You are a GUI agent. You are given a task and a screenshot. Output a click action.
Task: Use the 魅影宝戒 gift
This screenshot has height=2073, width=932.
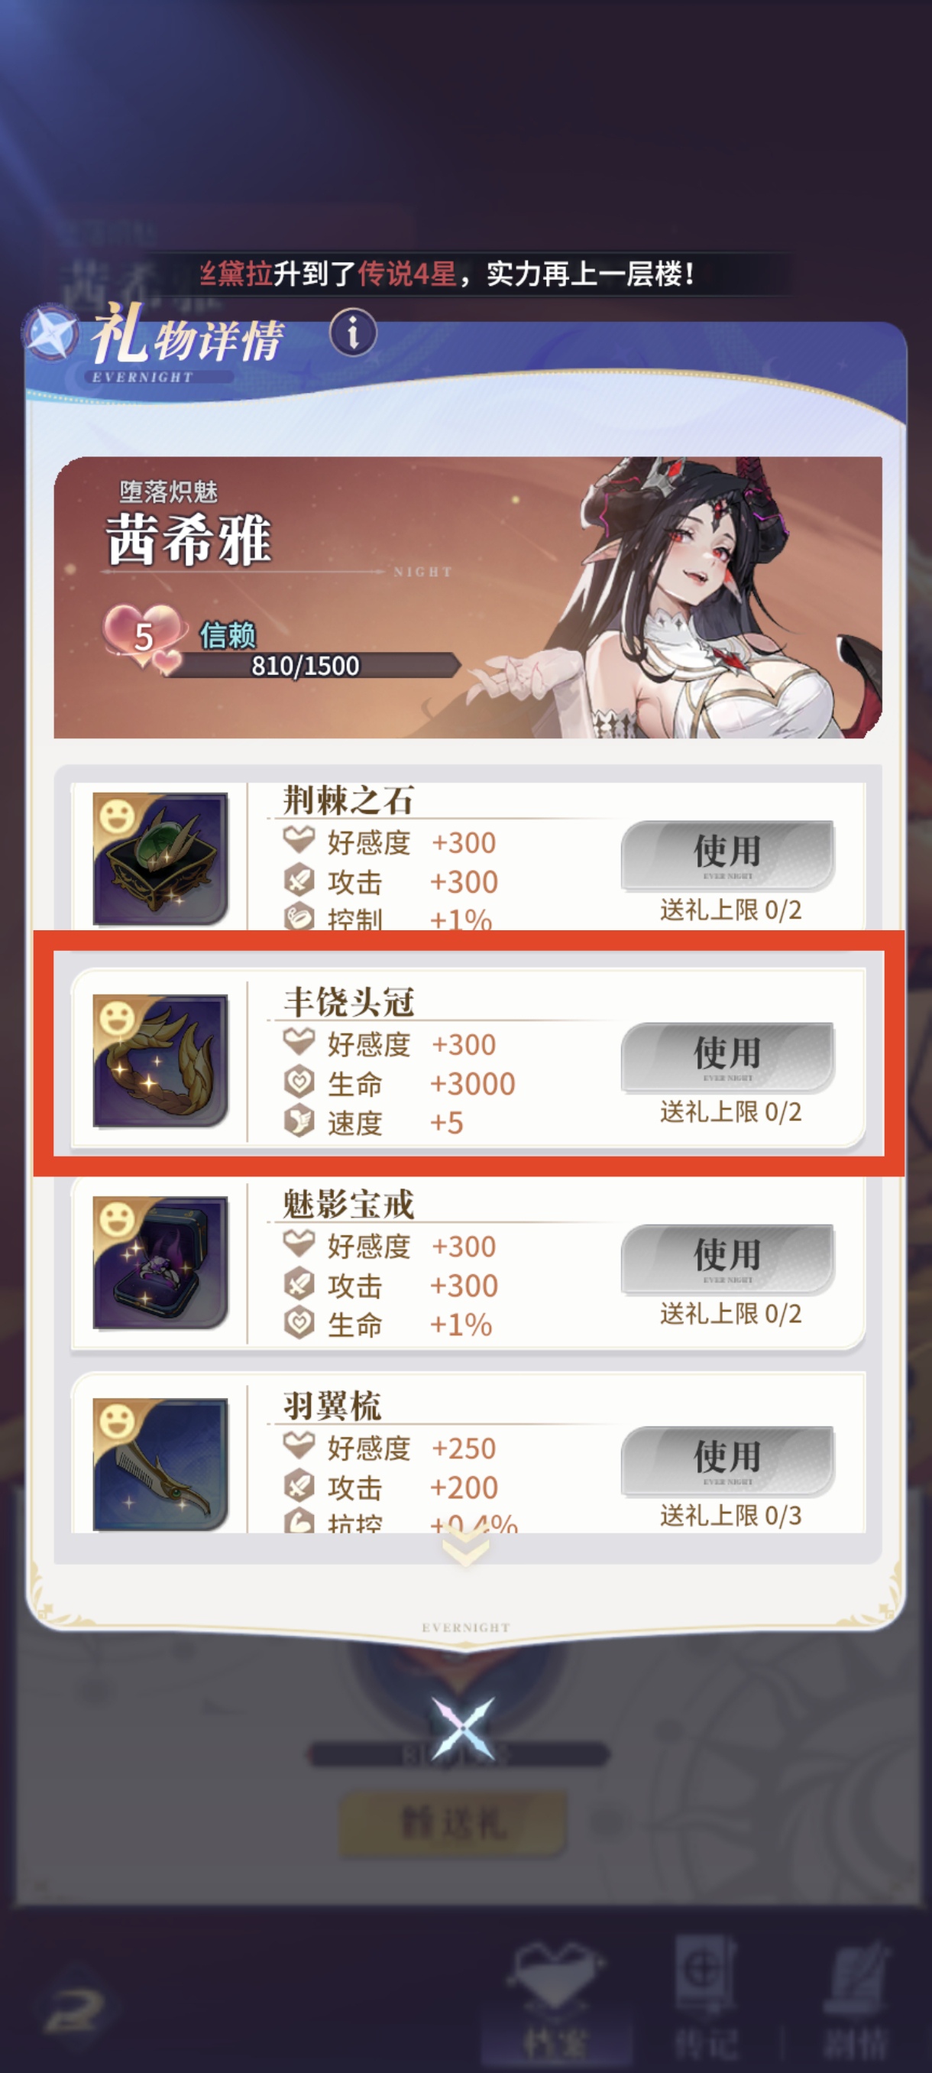point(728,1260)
